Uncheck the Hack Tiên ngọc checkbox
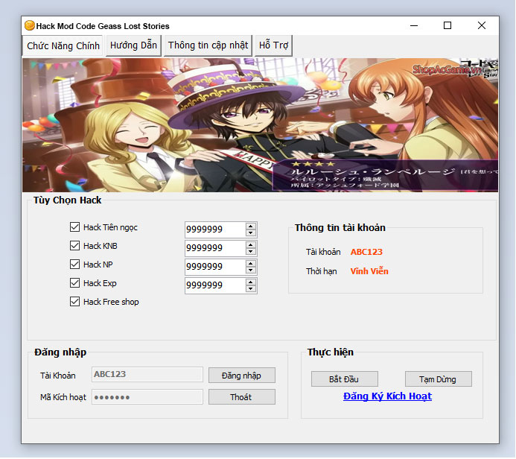 point(74,227)
